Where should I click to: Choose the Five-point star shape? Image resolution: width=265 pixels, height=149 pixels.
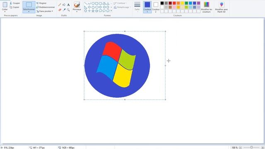tap(93, 11)
